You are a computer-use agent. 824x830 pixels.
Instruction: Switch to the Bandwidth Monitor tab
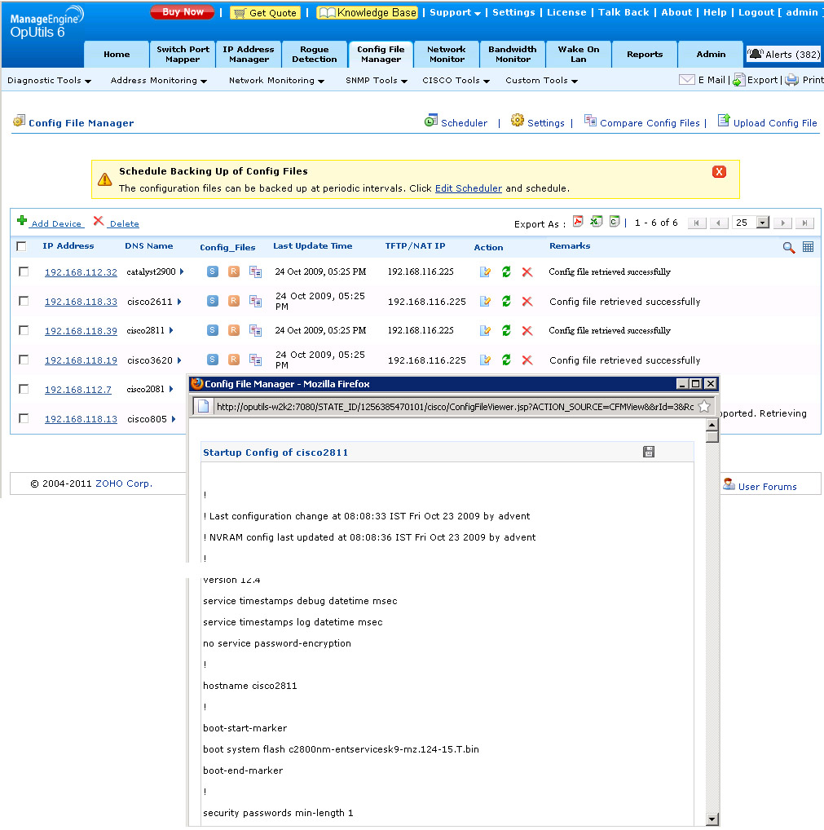(513, 54)
